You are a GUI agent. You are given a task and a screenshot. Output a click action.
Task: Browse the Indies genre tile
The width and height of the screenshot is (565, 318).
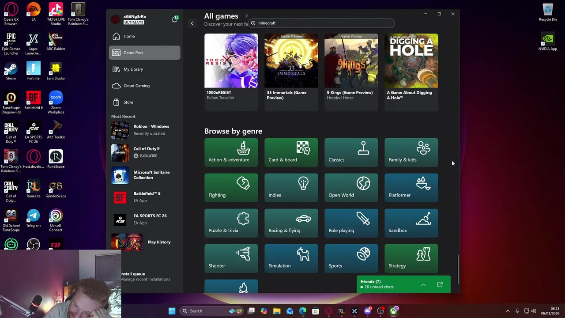click(291, 188)
